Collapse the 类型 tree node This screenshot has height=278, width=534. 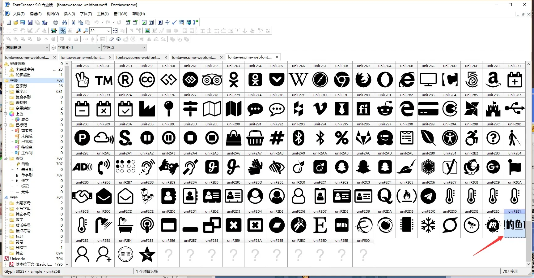(6, 159)
